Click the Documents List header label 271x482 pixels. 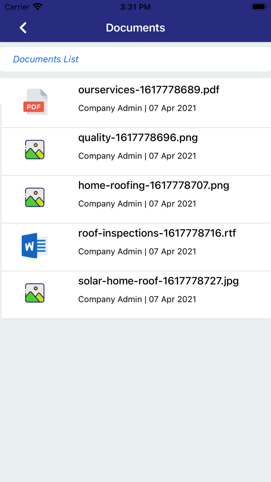[x=46, y=59]
